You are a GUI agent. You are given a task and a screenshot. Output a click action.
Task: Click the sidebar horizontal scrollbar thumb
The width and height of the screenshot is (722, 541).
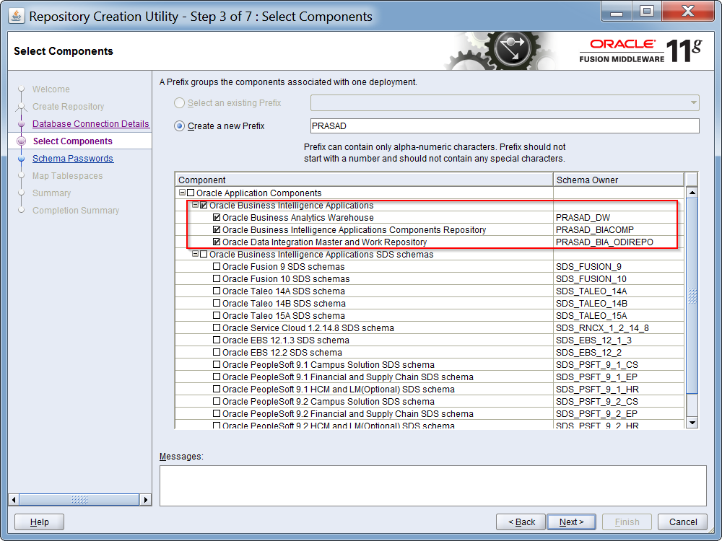[x=79, y=500]
